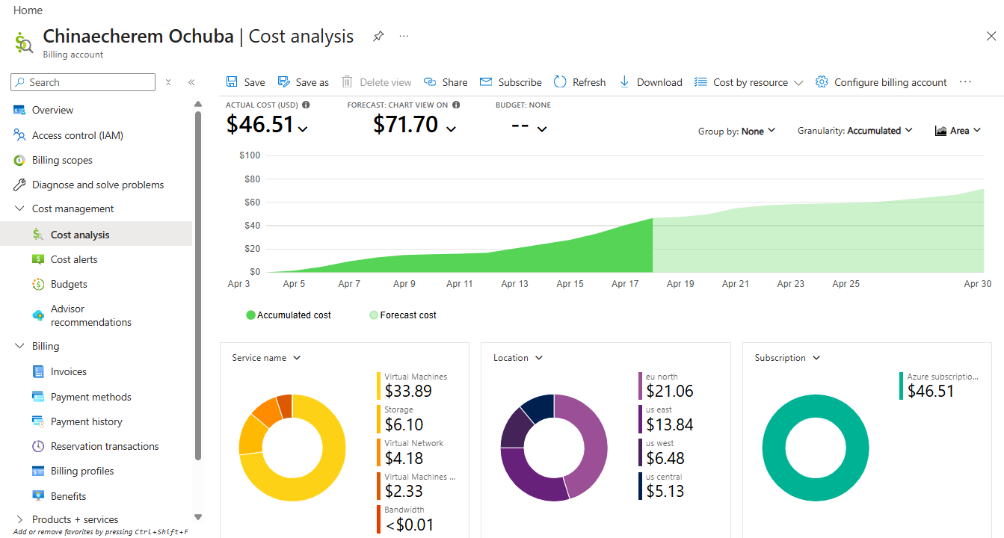Click the Configure billing account gear icon
The image size is (1004, 538).
pyautogui.click(x=822, y=82)
